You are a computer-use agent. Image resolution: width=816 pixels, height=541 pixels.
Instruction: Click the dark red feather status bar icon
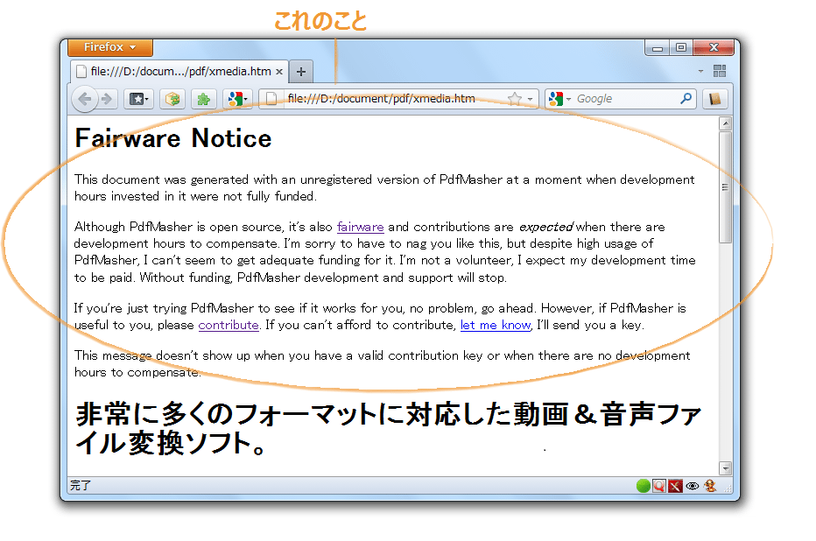tap(675, 486)
